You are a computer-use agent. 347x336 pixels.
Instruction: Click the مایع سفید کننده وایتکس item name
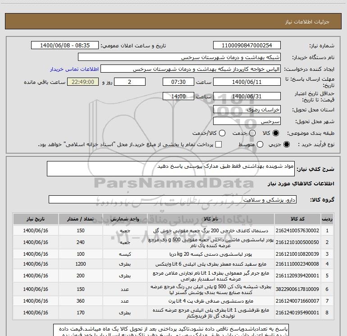(211, 264)
